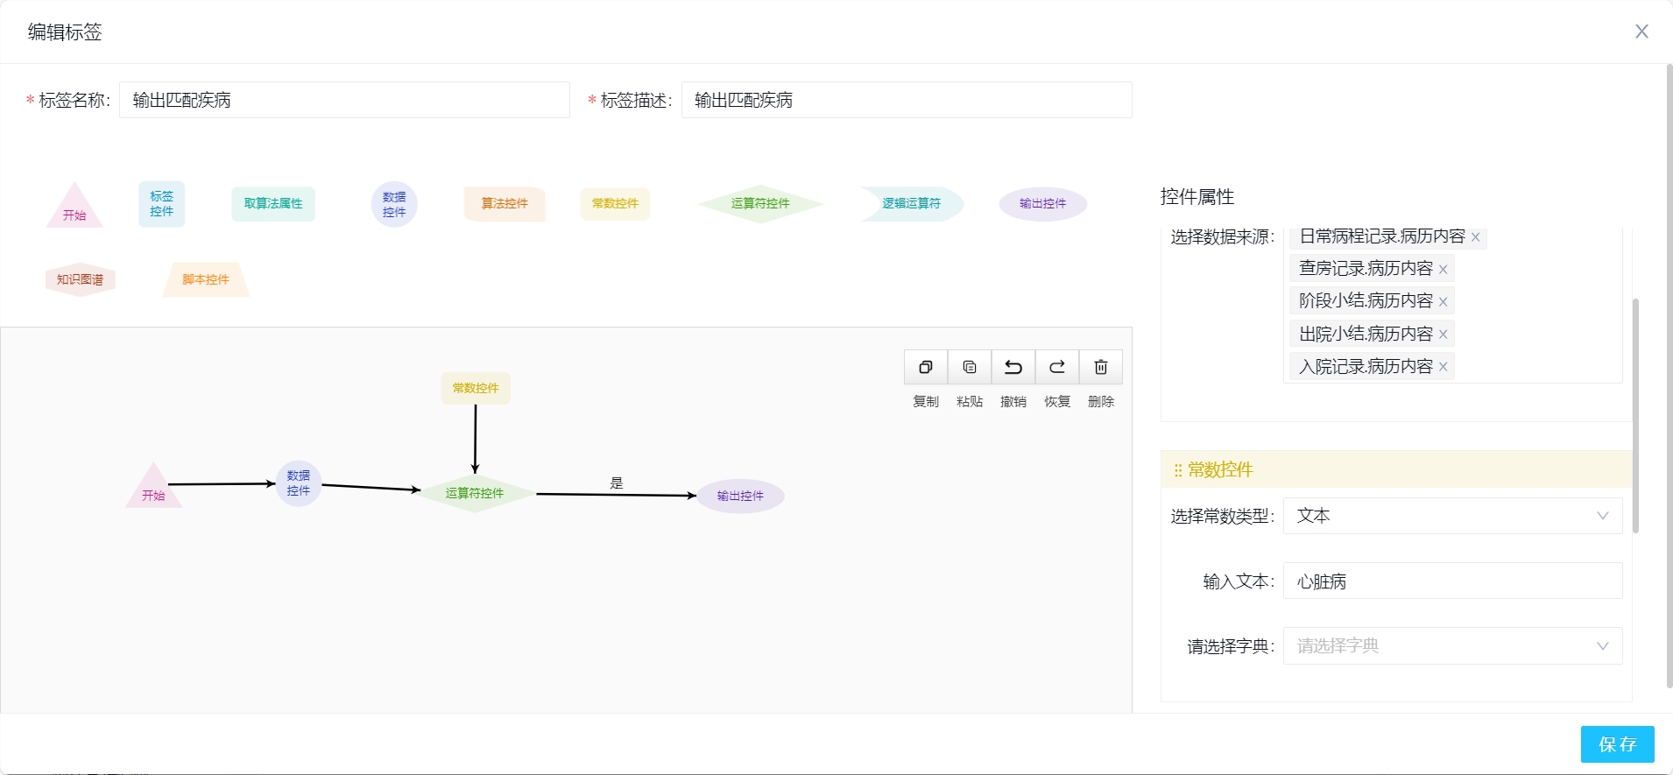Viewport: 1673px width, 775px height.
Task: Click the 常数控件 section drag handle
Action: pyautogui.click(x=1178, y=471)
